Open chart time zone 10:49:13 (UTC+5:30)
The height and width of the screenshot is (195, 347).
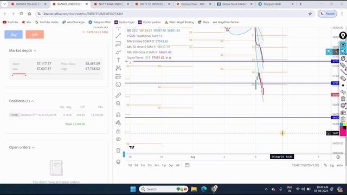306,165
